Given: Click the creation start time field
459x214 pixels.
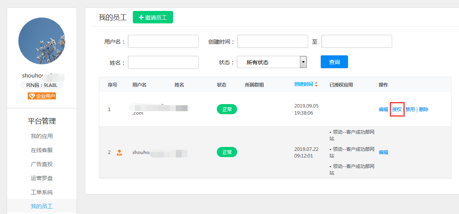Looking at the screenshot, I should coord(273,41).
